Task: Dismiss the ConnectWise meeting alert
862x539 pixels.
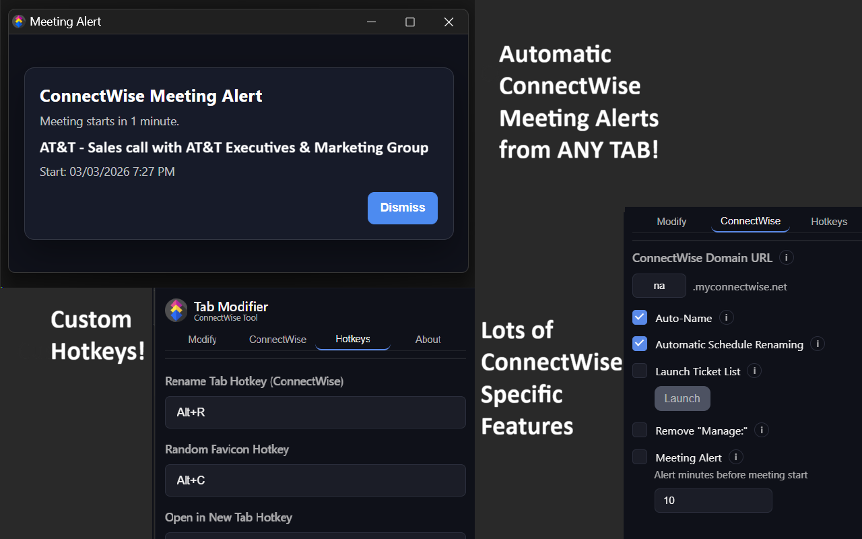Action: coord(403,208)
